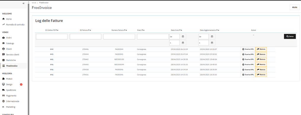Resend invoice NDC000099 with Reinvia
This screenshot has width=301, height=115.
pos(261,64)
